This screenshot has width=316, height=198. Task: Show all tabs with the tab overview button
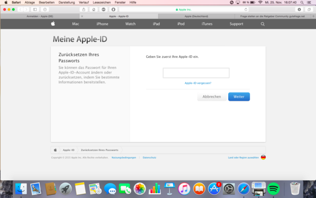[x=309, y=10]
